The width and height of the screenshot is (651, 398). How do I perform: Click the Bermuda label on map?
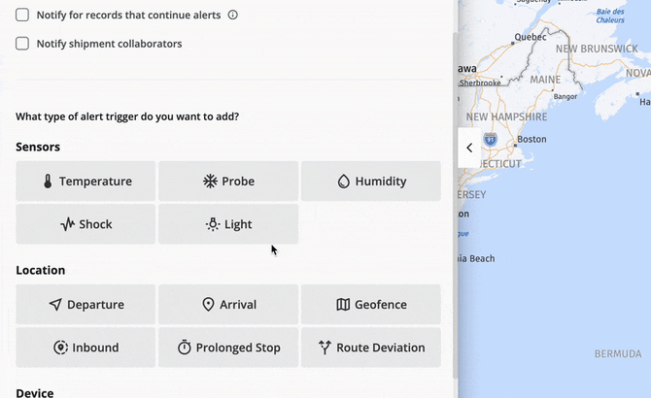(x=617, y=353)
